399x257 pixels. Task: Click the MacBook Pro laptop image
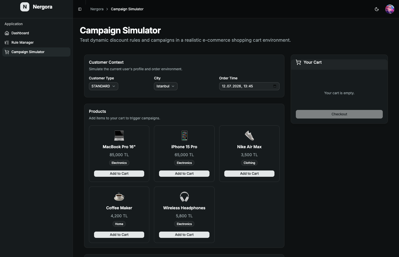[x=119, y=136]
